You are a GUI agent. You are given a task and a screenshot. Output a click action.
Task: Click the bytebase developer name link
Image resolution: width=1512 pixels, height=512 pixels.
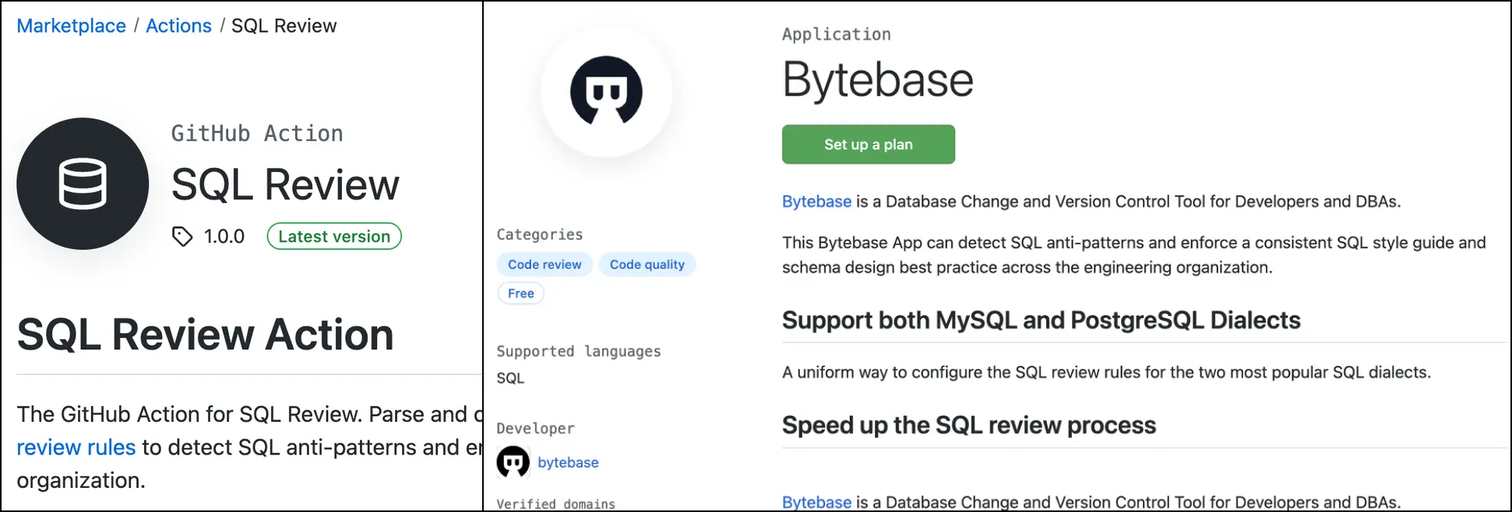(568, 462)
